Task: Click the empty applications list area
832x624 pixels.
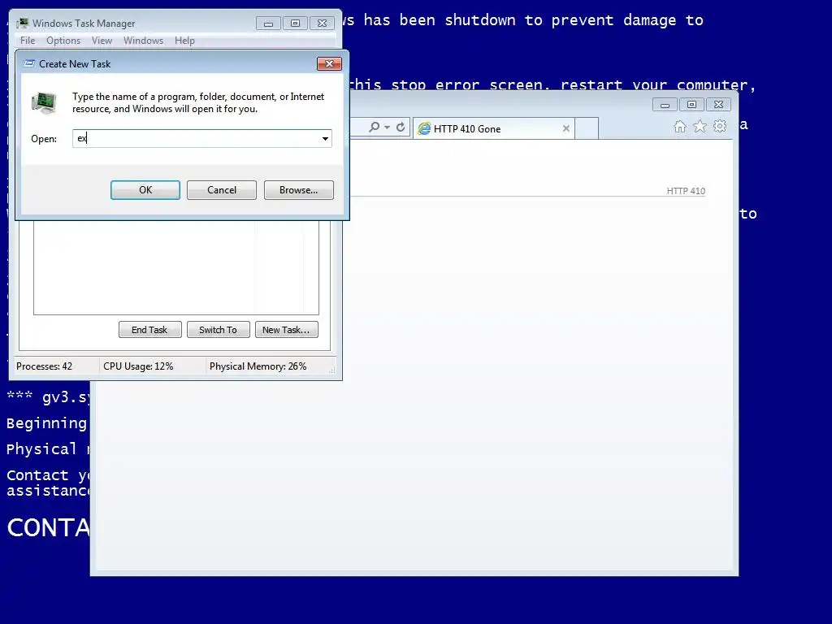Action: click(176, 266)
